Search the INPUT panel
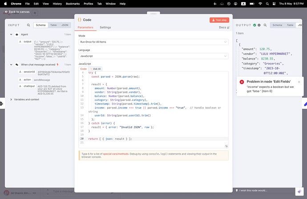Screen dimensions: 307x199 (28, 25)
